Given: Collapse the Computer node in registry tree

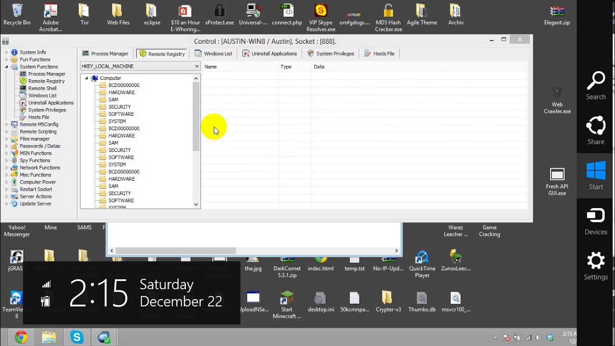Looking at the screenshot, I should (x=86, y=78).
